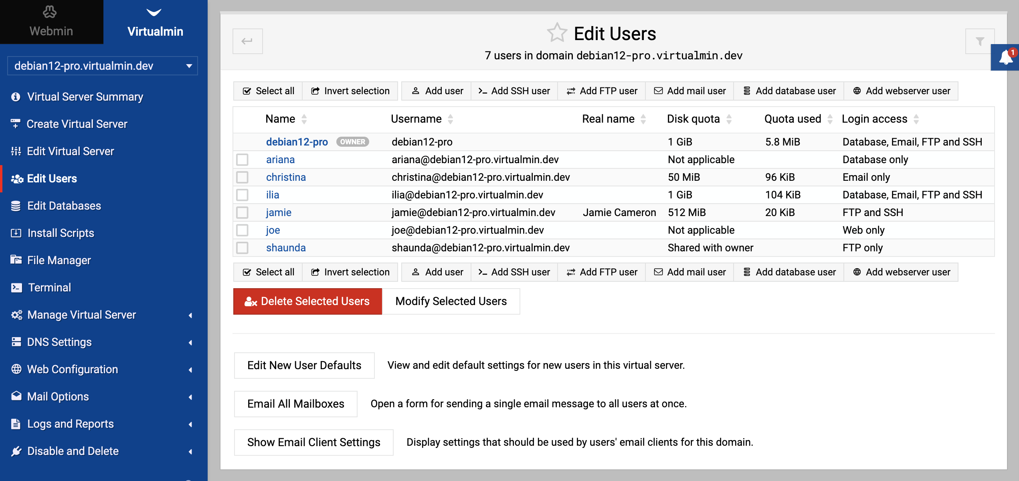Sort by Disk quota column arrows
The image size is (1019, 481).
click(x=729, y=119)
